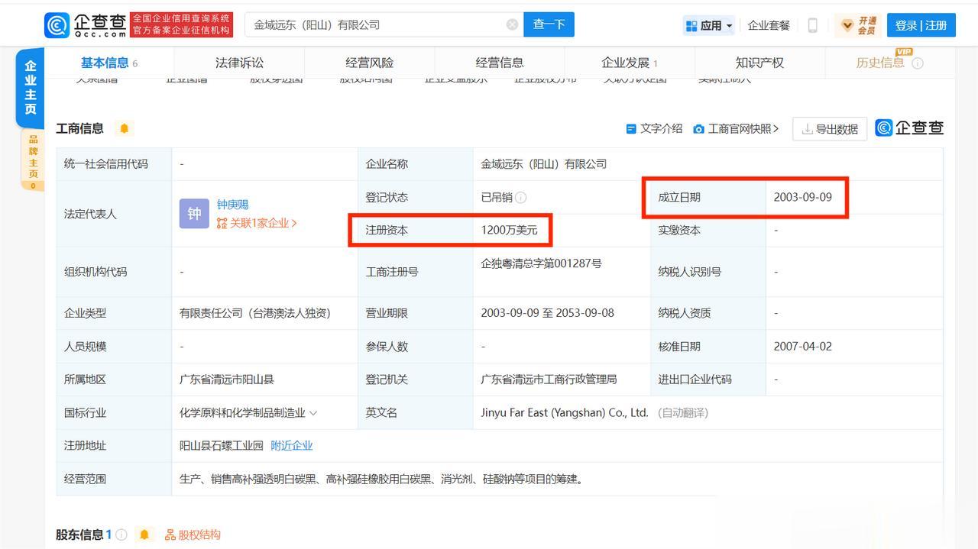Click the 经营范围 business scope description text

coord(383,480)
